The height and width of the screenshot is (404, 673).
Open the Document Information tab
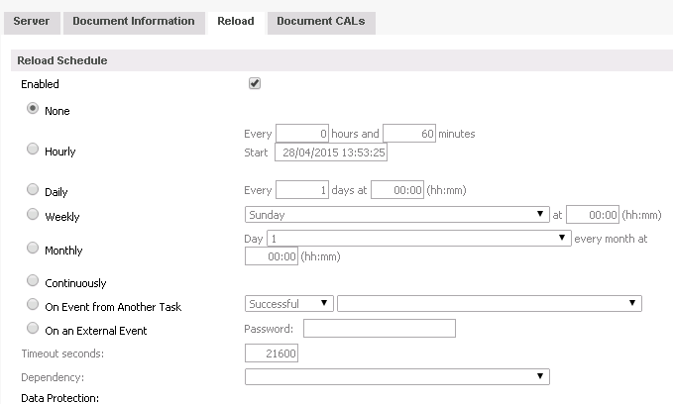(133, 21)
